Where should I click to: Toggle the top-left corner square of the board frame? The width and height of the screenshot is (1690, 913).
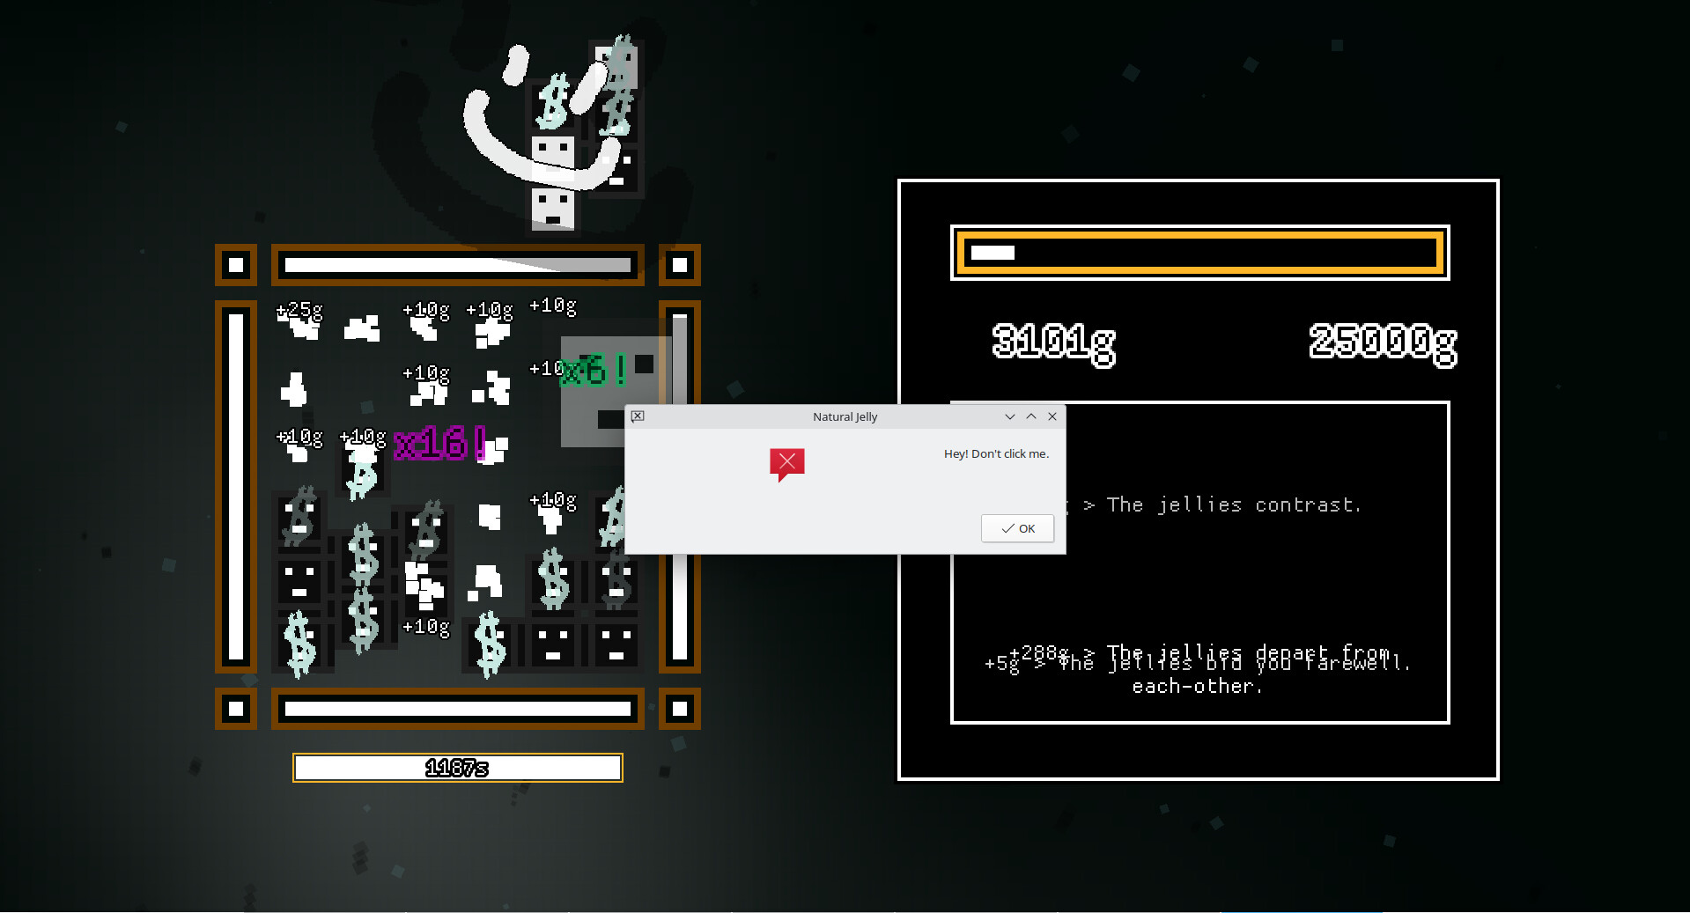234,264
